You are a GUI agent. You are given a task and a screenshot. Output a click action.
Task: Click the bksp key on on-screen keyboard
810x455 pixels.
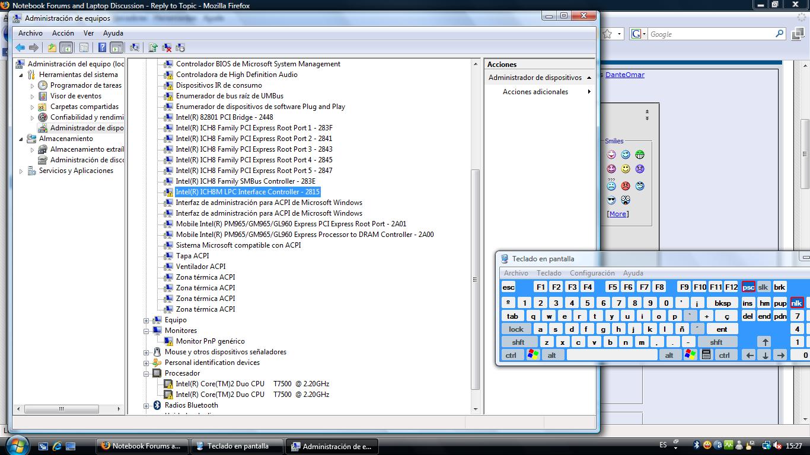coord(722,303)
